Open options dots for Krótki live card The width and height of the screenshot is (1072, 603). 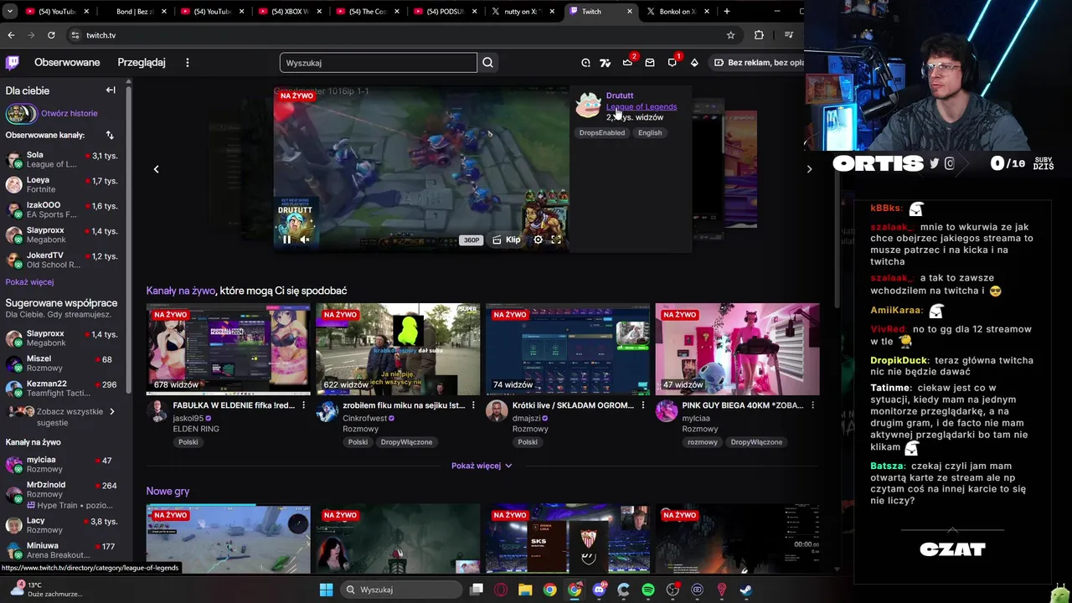(x=642, y=405)
